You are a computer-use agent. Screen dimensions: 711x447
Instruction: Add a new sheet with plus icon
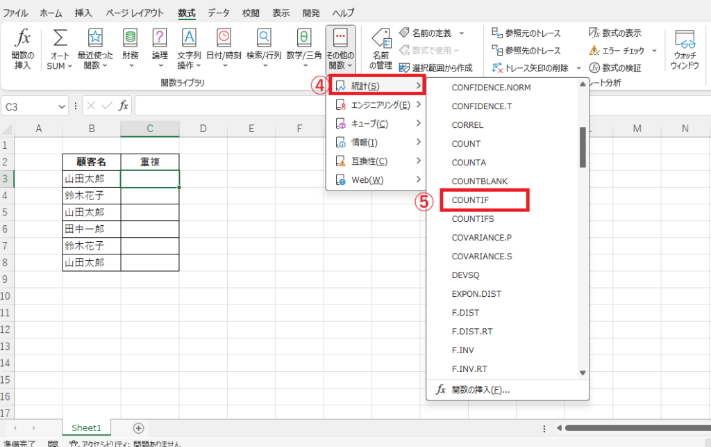[138, 428]
